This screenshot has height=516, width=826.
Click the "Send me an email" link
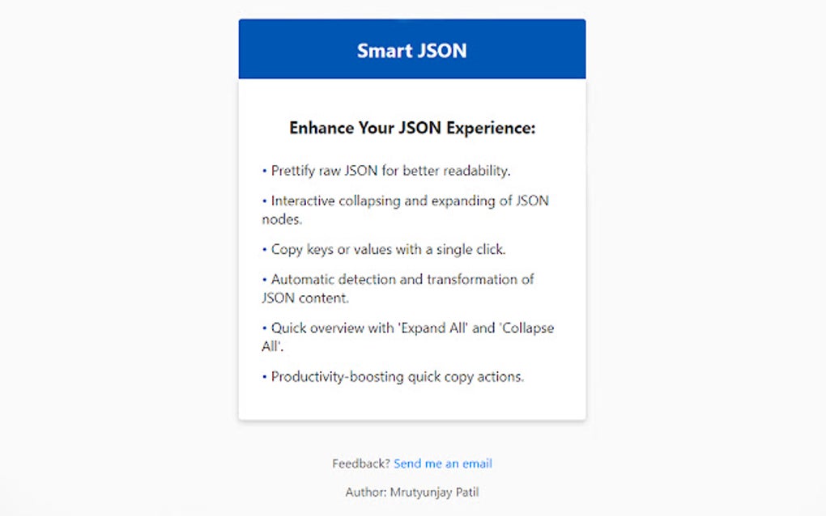point(443,463)
